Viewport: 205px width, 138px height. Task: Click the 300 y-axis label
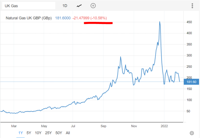click(x=189, y=55)
